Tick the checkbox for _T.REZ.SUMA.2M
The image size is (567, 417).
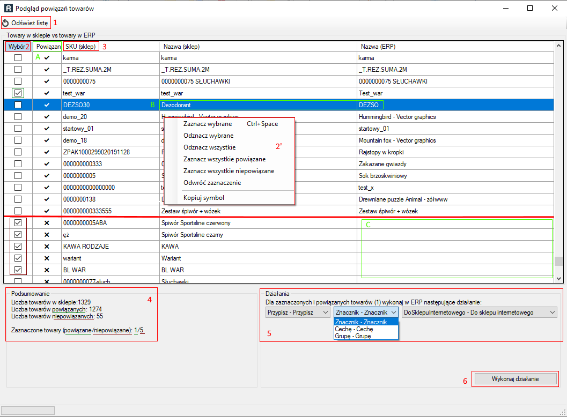[x=18, y=69]
